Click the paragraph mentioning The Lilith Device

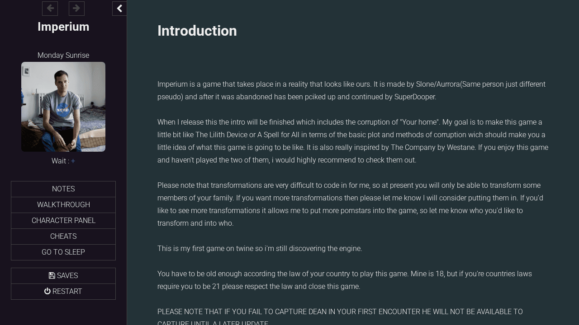click(x=352, y=141)
